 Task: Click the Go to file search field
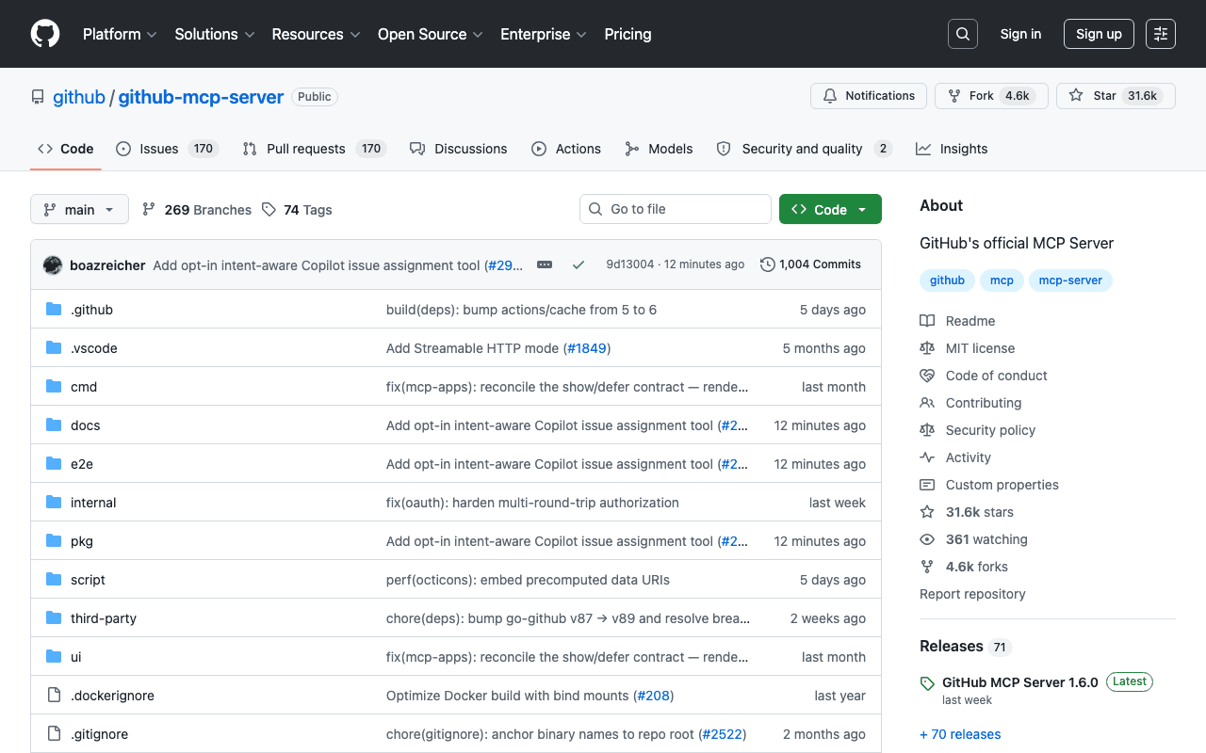pyautogui.click(x=676, y=209)
